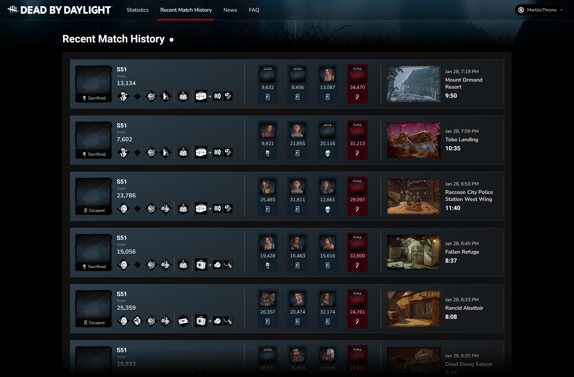The height and width of the screenshot is (377, 574).
Task: Click the sunglasses man perk in Mount Ormond match
Action: point(123,96)
